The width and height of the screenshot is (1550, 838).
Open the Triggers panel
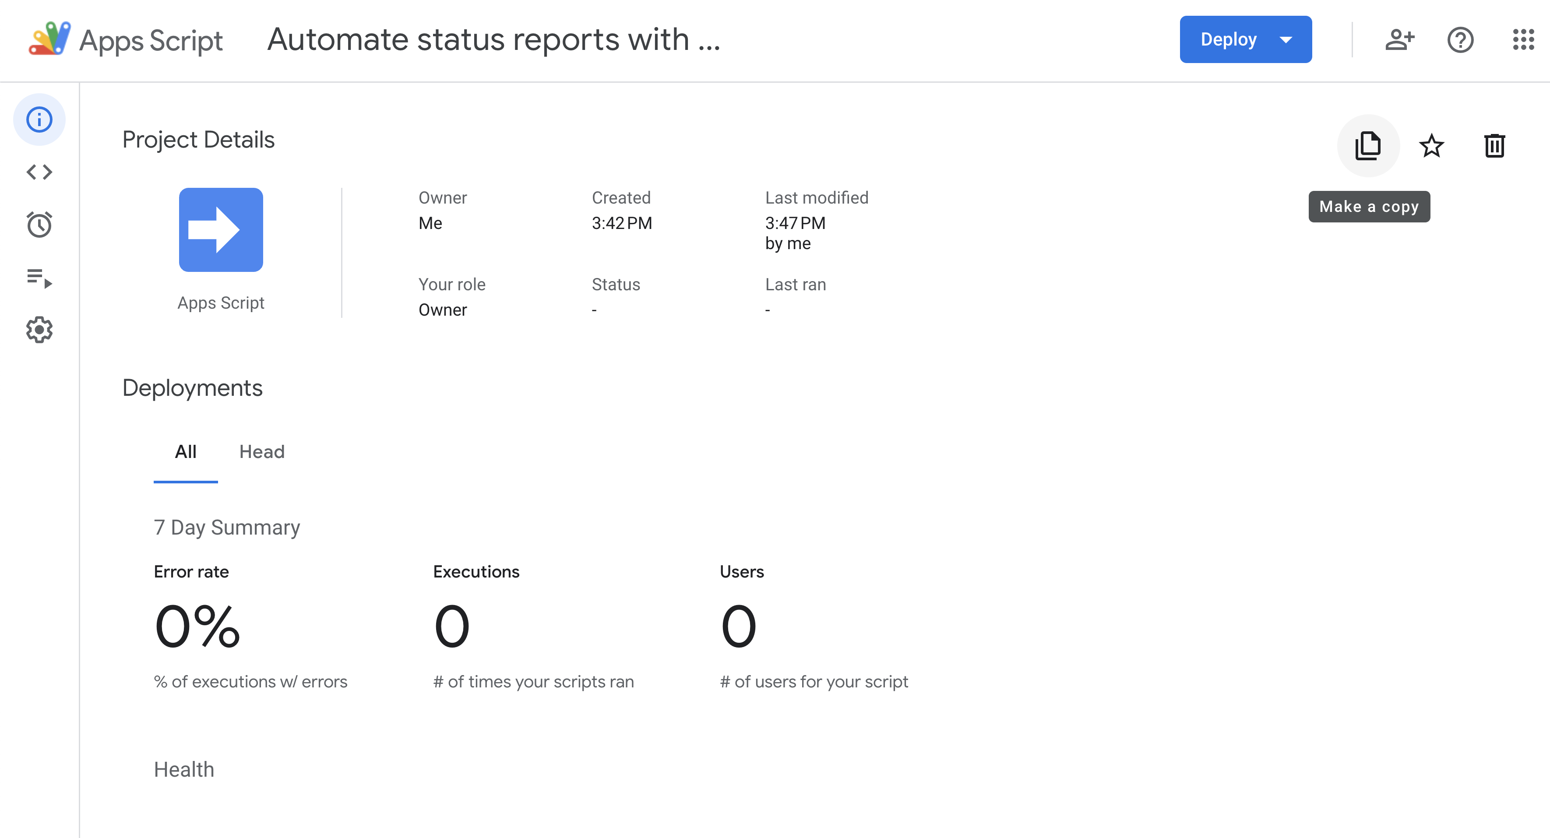(x=39, y=225)
